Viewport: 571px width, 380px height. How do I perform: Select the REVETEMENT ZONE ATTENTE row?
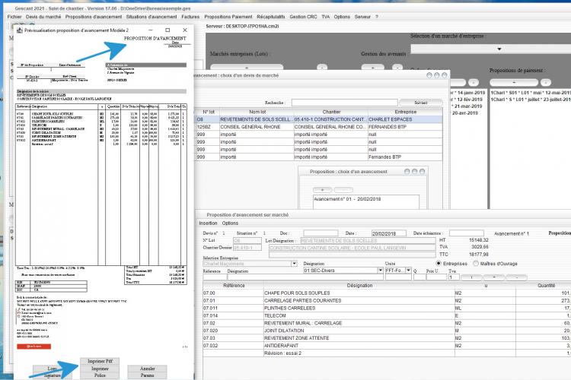coord(387,338)
